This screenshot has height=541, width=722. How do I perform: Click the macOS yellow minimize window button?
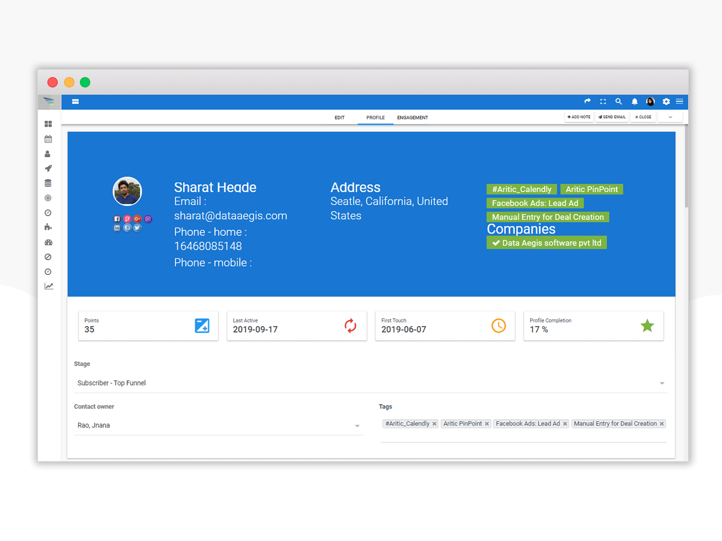[x=69, y=82]
